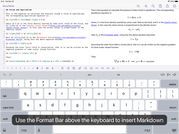
Task: Place cursor after 'Then:' in the editor
Action: [11, 57]
